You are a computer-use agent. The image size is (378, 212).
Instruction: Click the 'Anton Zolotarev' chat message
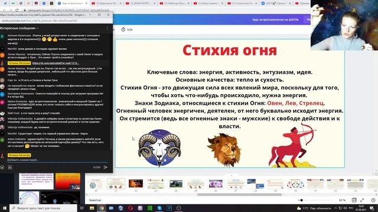pos(56,143)
